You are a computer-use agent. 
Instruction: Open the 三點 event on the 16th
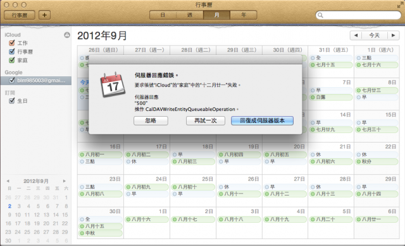point(101,161)
